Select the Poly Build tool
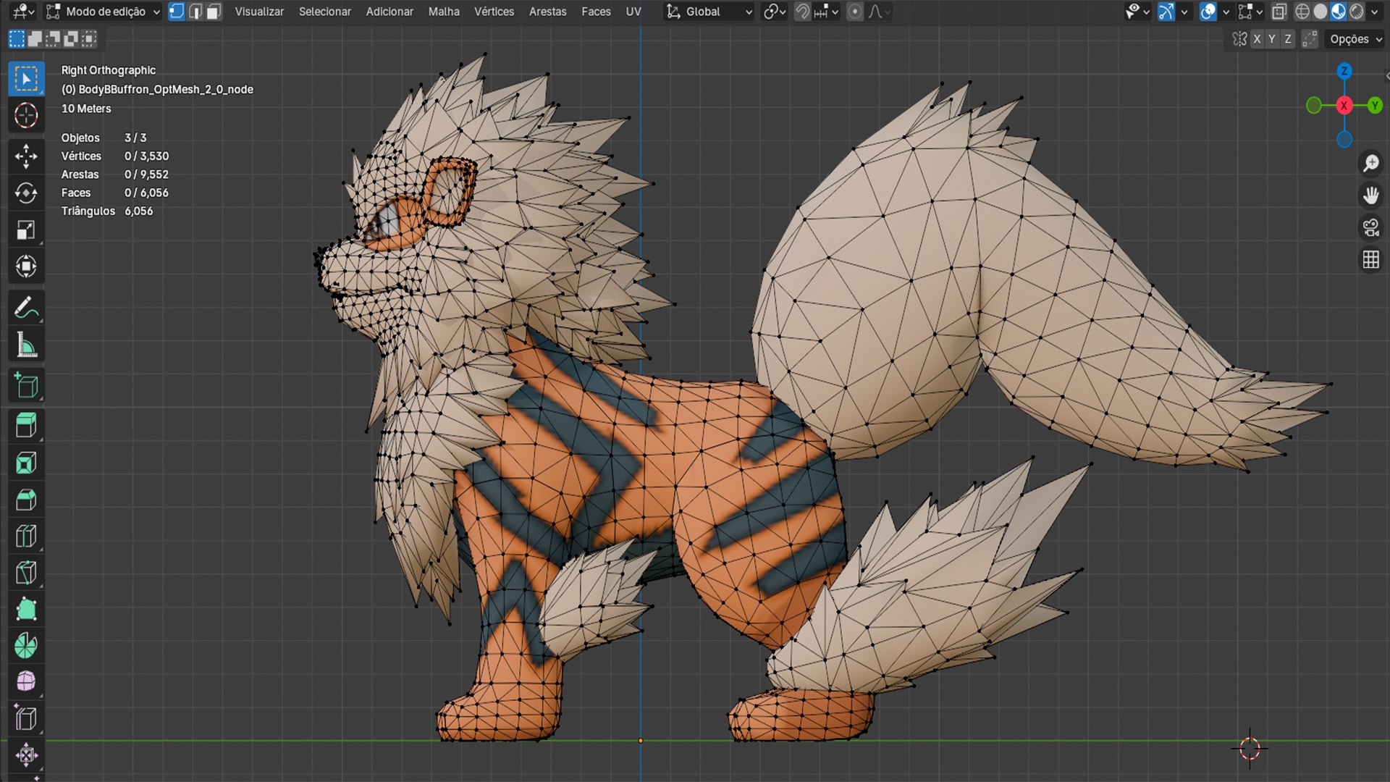 tap(26, 609)
